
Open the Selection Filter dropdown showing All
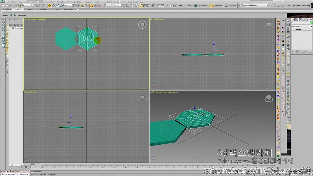point(27,5)
